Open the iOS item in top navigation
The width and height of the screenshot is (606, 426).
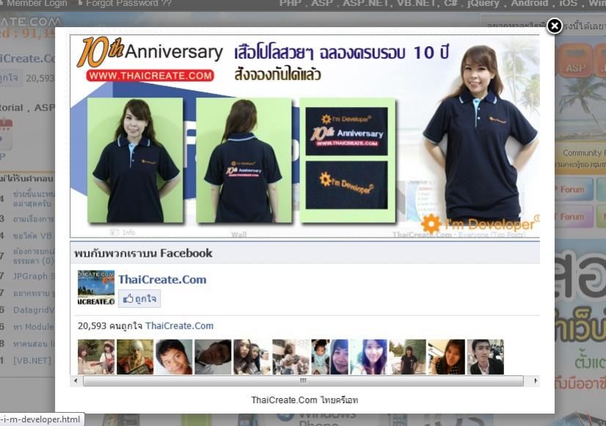pyautogui.click(x=568, y=4)
